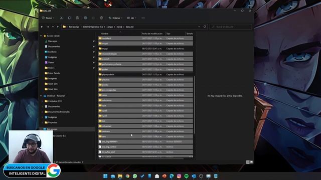Expand the Proyectos tree node arrow
The height and width of the screenshot is (180, 321).
tap(42, 122)
